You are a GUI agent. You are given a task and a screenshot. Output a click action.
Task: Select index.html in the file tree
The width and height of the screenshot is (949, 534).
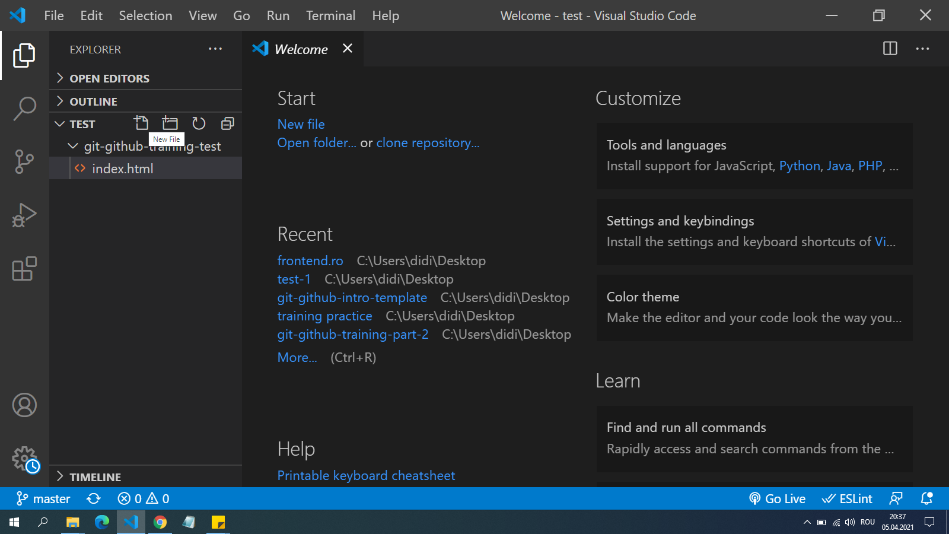(x=122, y=169)
